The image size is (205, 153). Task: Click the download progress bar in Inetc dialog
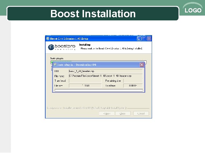[x=99, y=90]
